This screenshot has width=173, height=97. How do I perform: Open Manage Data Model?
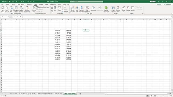(x=106, y=9)
